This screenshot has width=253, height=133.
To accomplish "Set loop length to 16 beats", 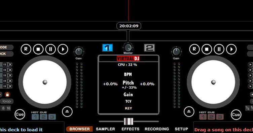I will [8, 108].
